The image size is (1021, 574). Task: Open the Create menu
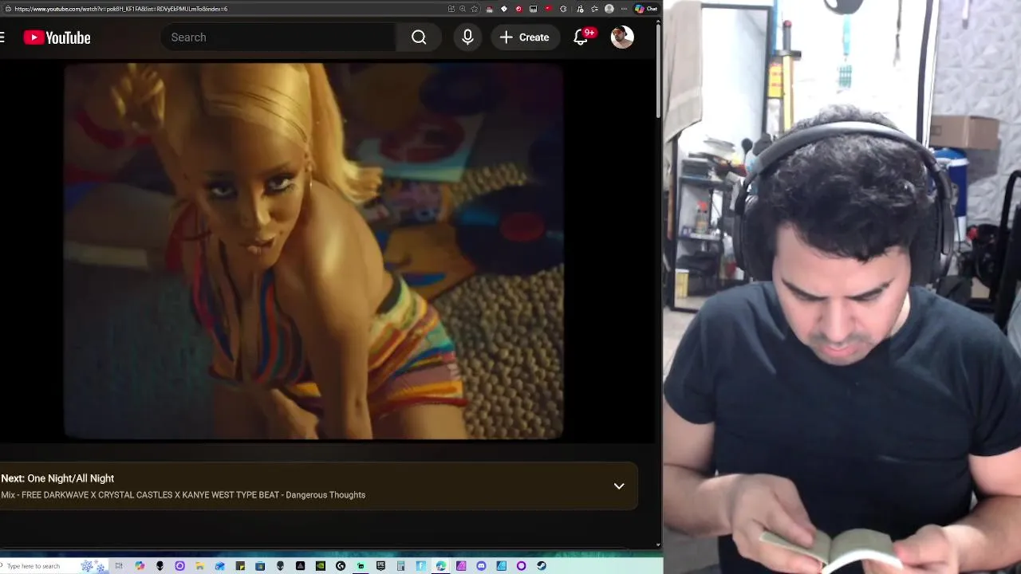click(525, 37)
